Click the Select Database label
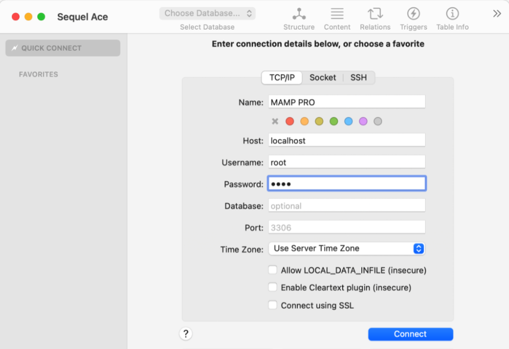509x349 pixels. (x=207, y=27)
